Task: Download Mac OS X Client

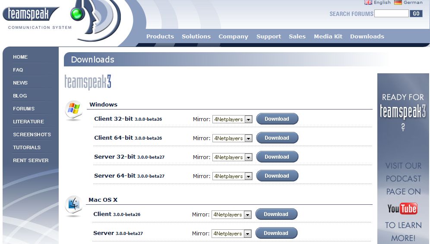Action: tap(276, 214)
